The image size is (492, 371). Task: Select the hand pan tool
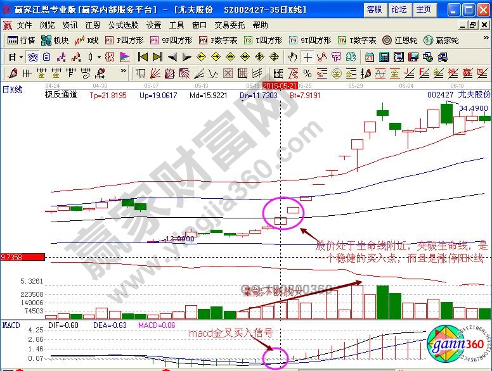[293, 57]
